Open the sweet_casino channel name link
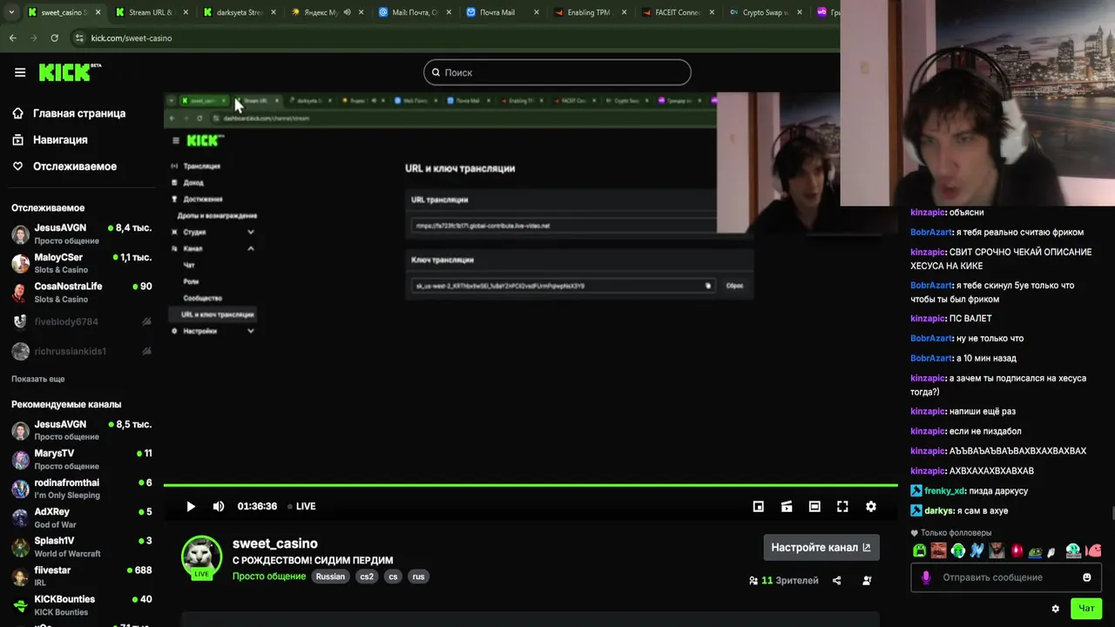1115x627 pixels. coord(275,543)
